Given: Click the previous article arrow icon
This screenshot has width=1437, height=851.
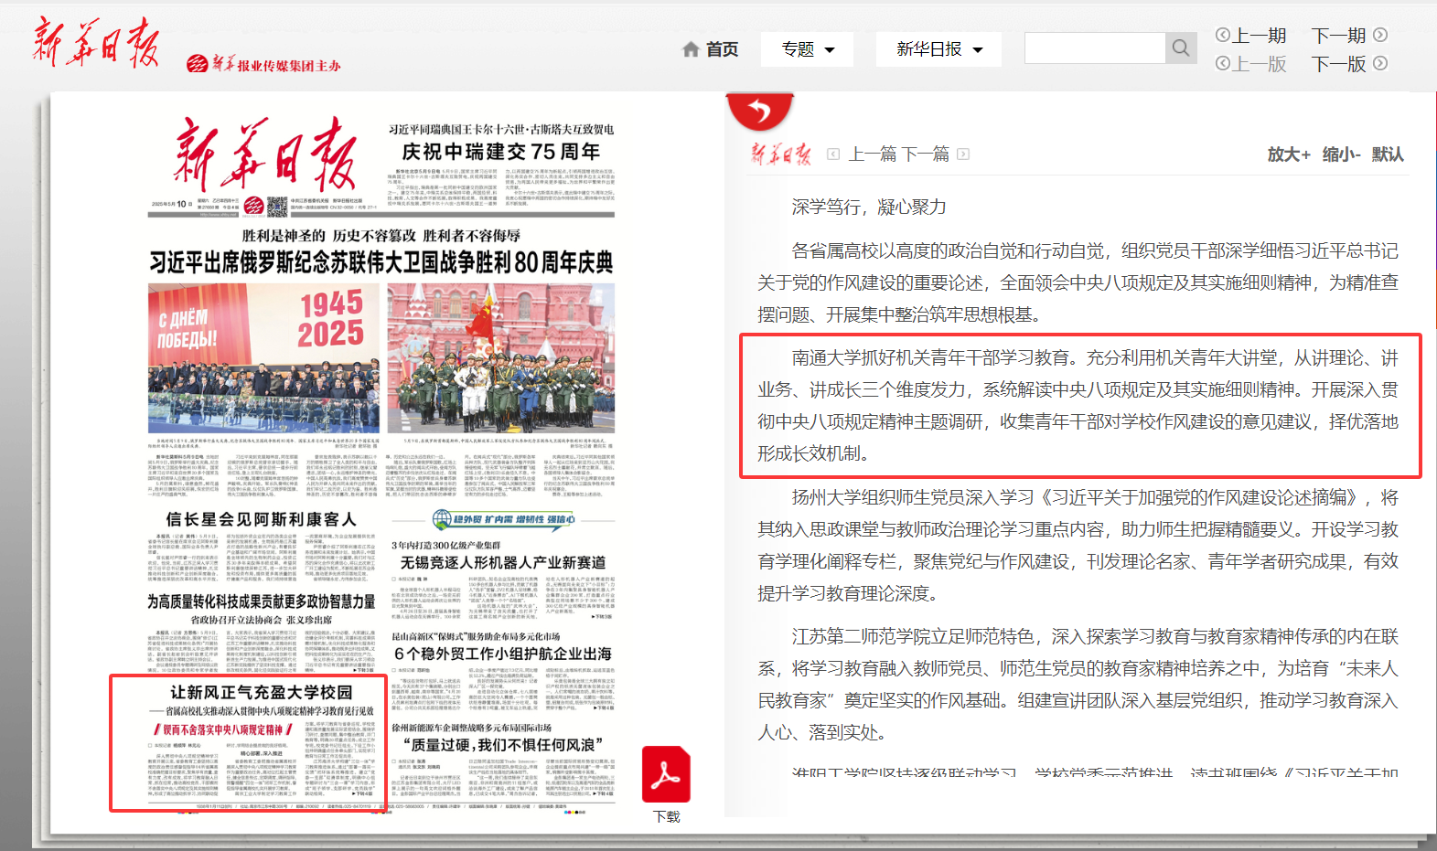Looking at the screenshot, I should pos(833,154).
